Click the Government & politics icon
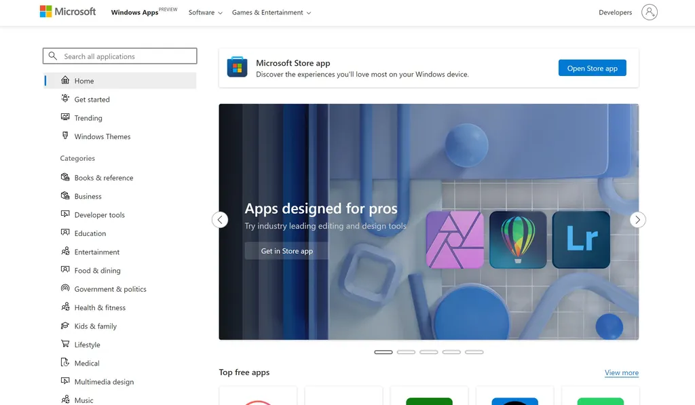This screenshot has width=695, height=405. coord(65,288)
